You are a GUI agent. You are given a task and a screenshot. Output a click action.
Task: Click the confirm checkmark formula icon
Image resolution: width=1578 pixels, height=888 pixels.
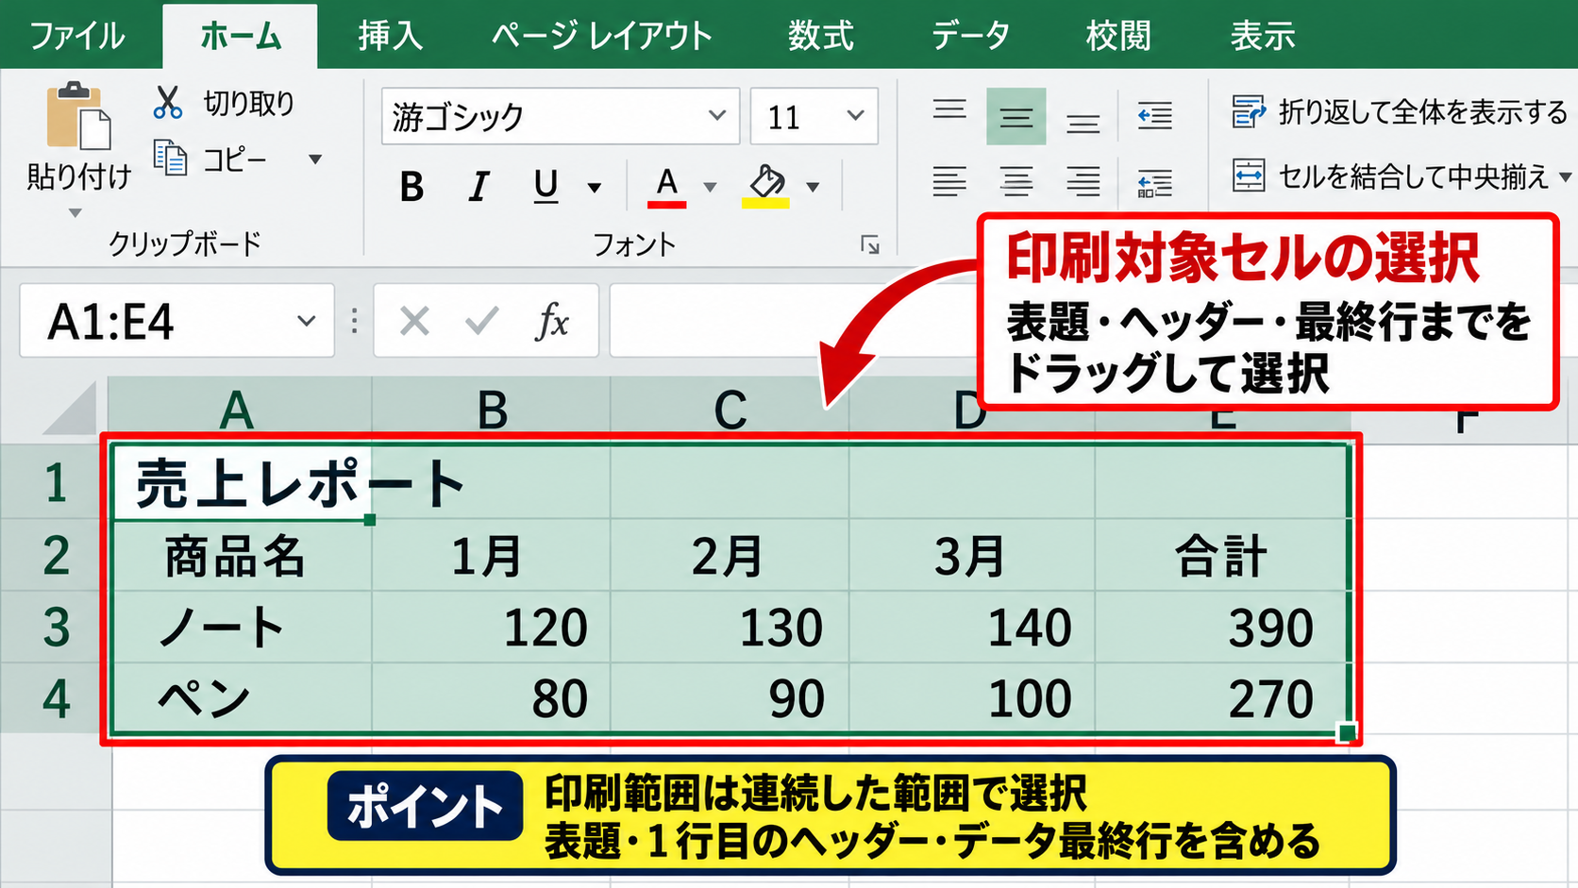click(x=481, y=321)
